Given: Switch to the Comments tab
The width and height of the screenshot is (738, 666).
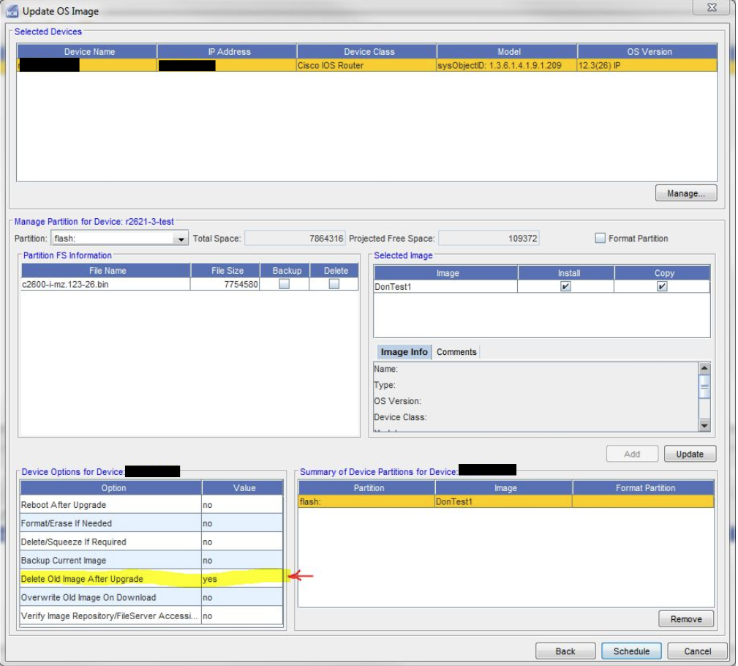Looking at the screenshot, I should point(456,352).
